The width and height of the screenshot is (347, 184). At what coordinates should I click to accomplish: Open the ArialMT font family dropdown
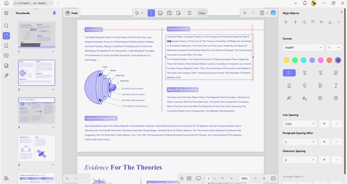pos(303,47)
